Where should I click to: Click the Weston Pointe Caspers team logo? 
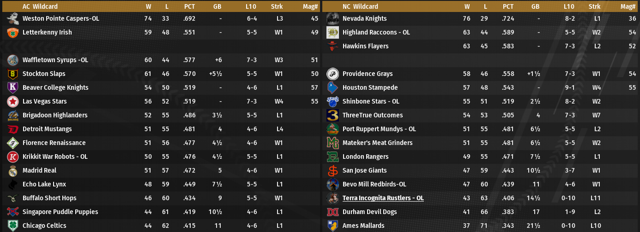(x=13, y=19)
